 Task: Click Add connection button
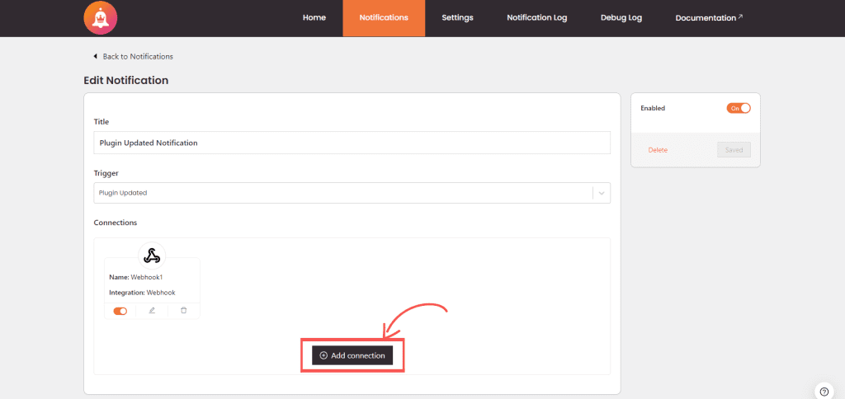click(352, 355)
